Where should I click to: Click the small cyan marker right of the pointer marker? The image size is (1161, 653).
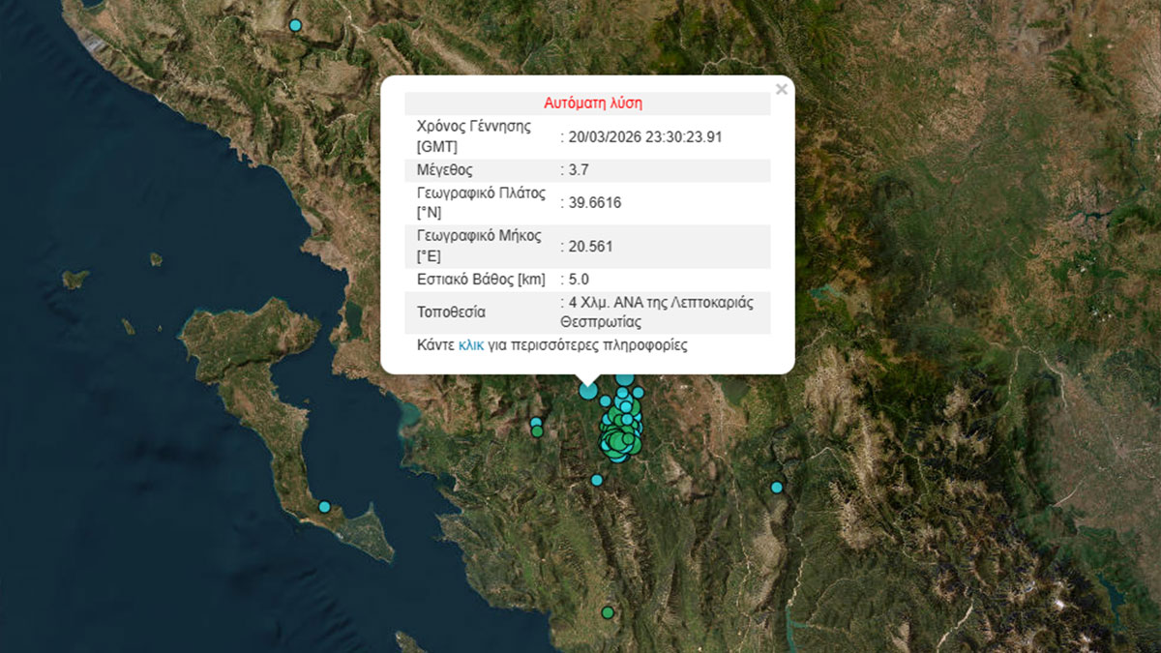[606, 401]
